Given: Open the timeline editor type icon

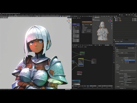Looking at the screenshot, I should [x=73, y=86].
